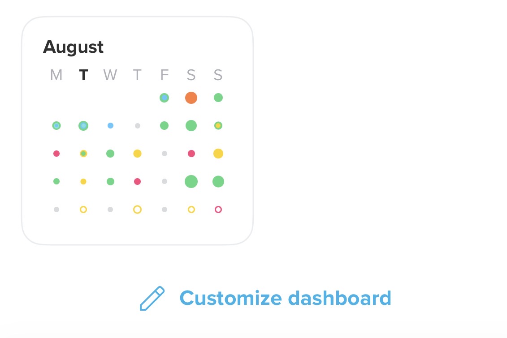Select the solid blue dot under Wednesday
Screen dimensions: 507x338
tap(110, 126)
